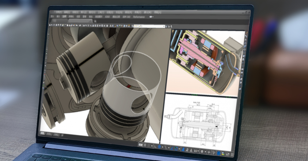Toggle the blue annotation visibility icon
Viewport: 308px width, 161px height.
click(183, 149)
